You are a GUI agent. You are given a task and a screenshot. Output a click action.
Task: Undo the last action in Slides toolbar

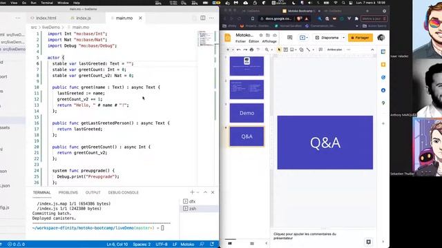239,50
